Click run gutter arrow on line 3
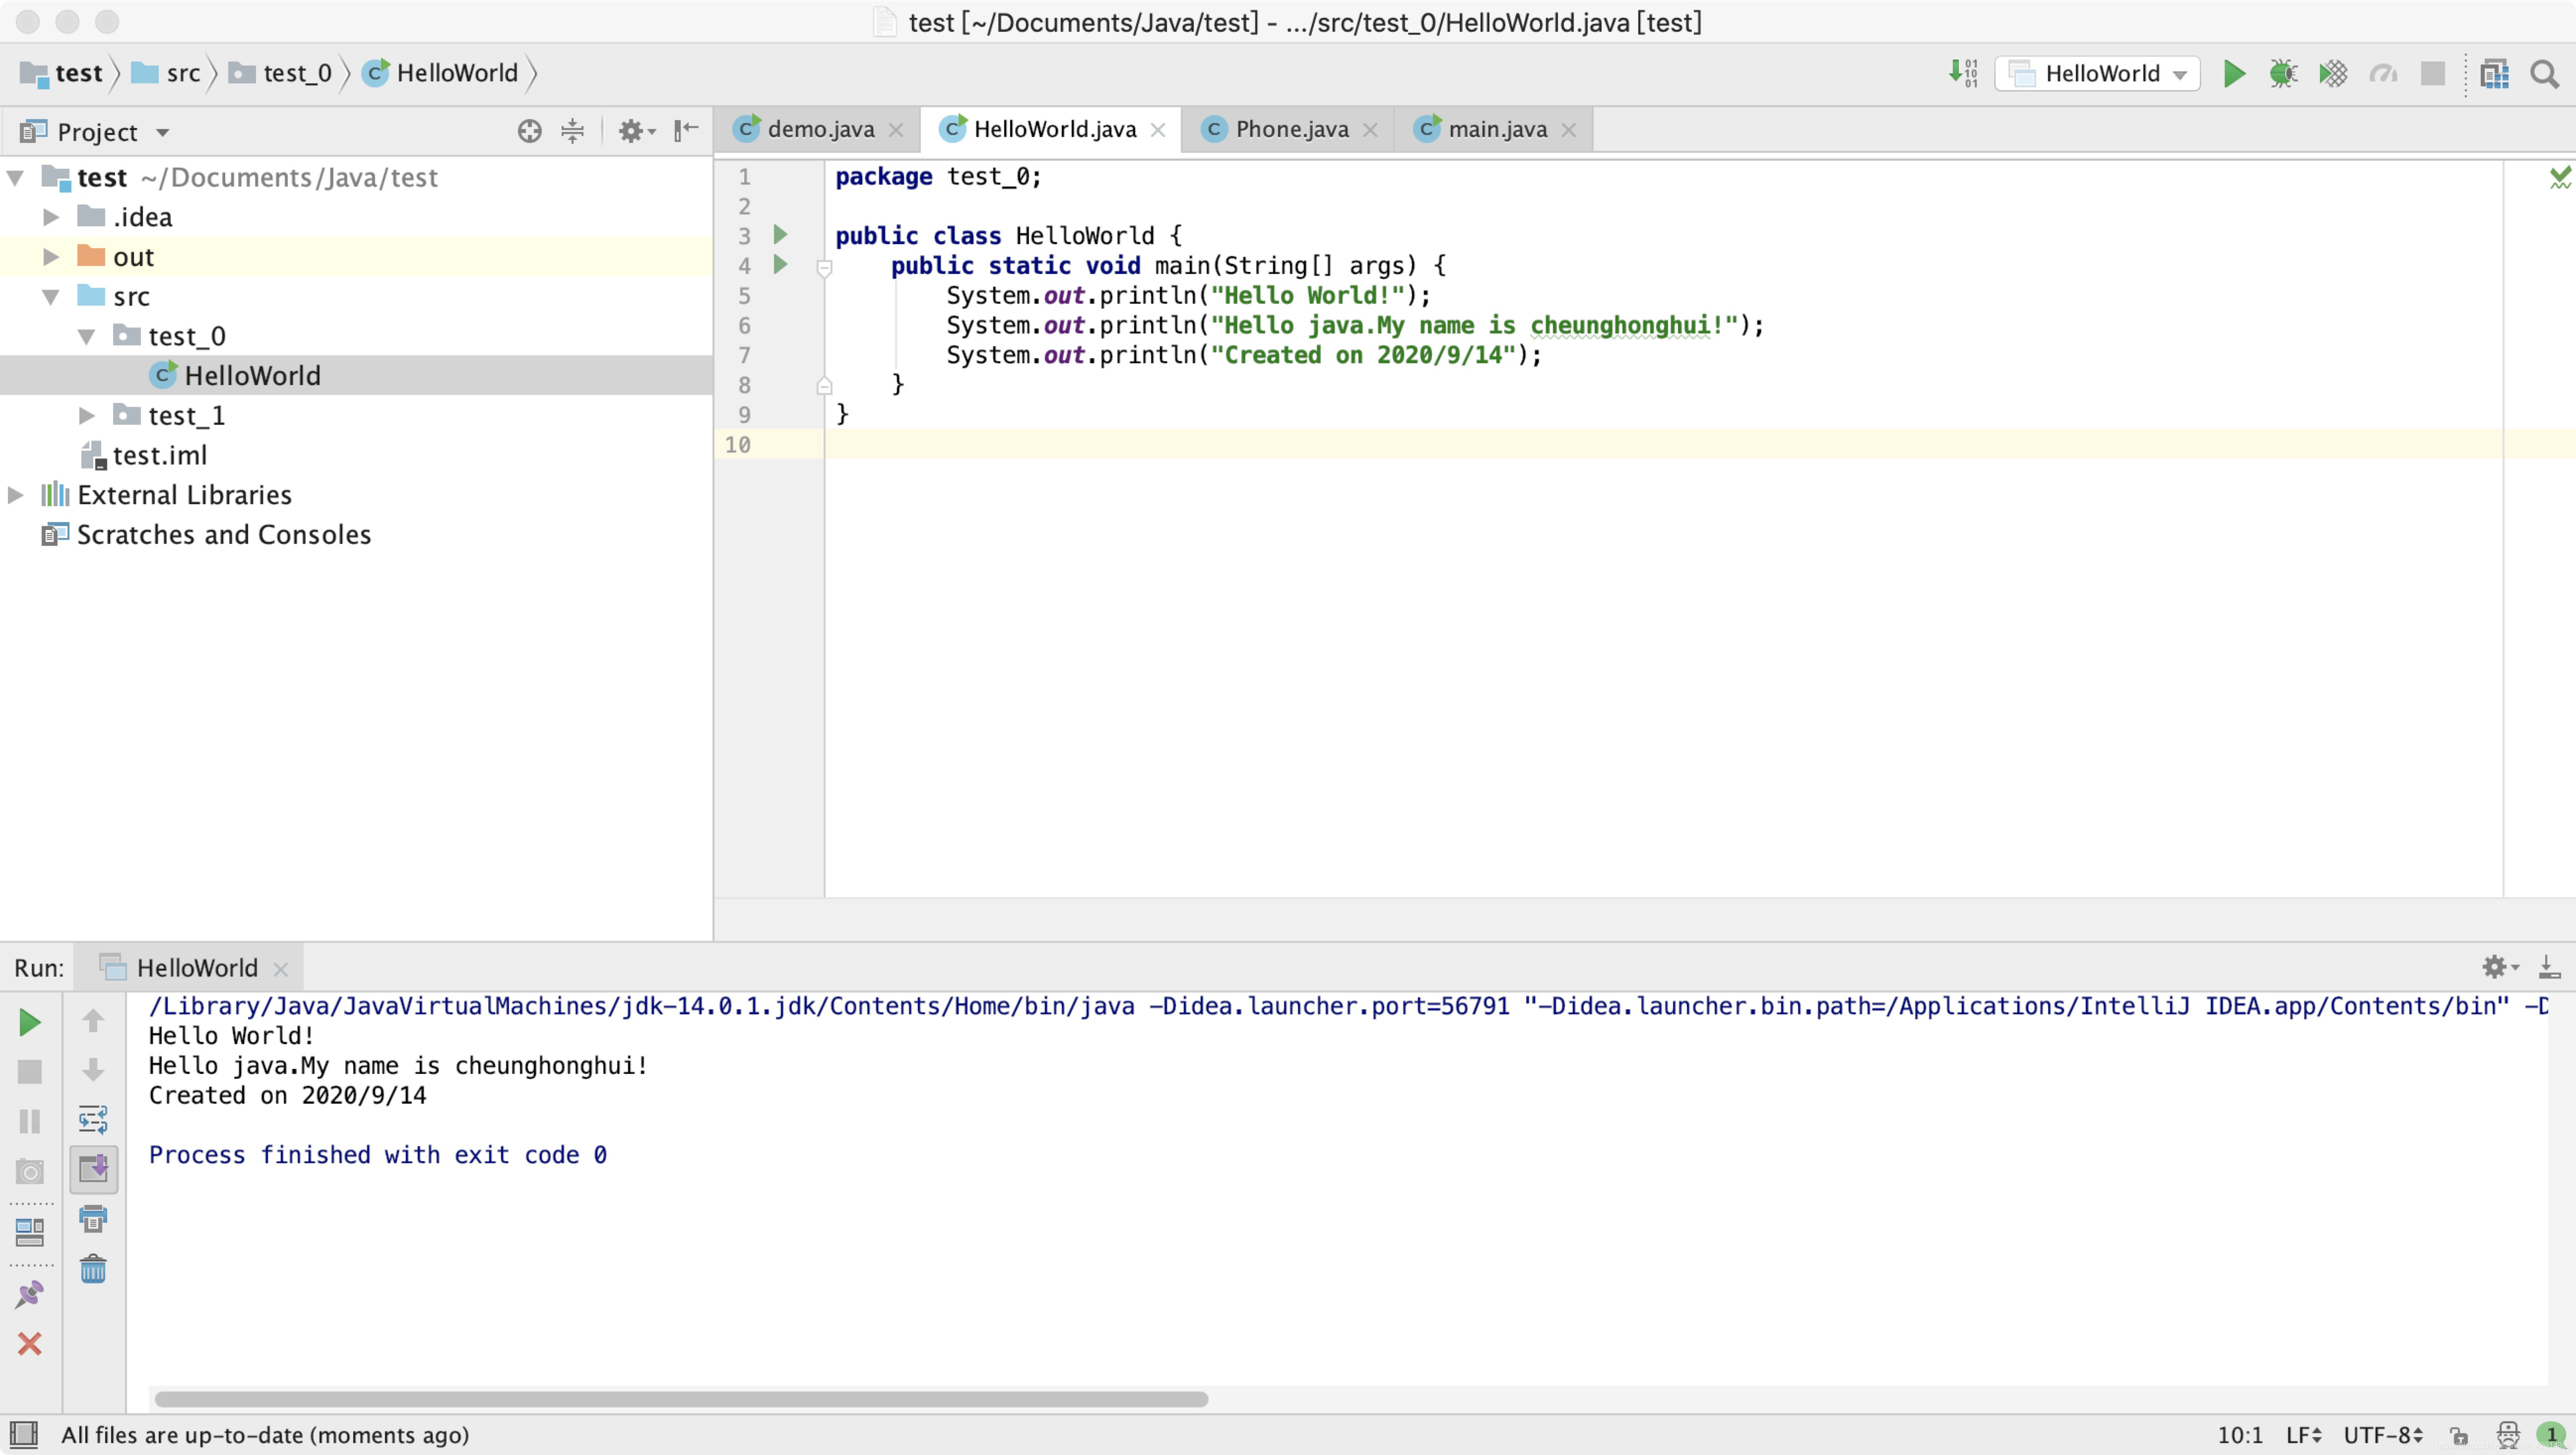The height and width of the screenshot is (1455, 2576). pyautogui.click(x=780, y=235)
